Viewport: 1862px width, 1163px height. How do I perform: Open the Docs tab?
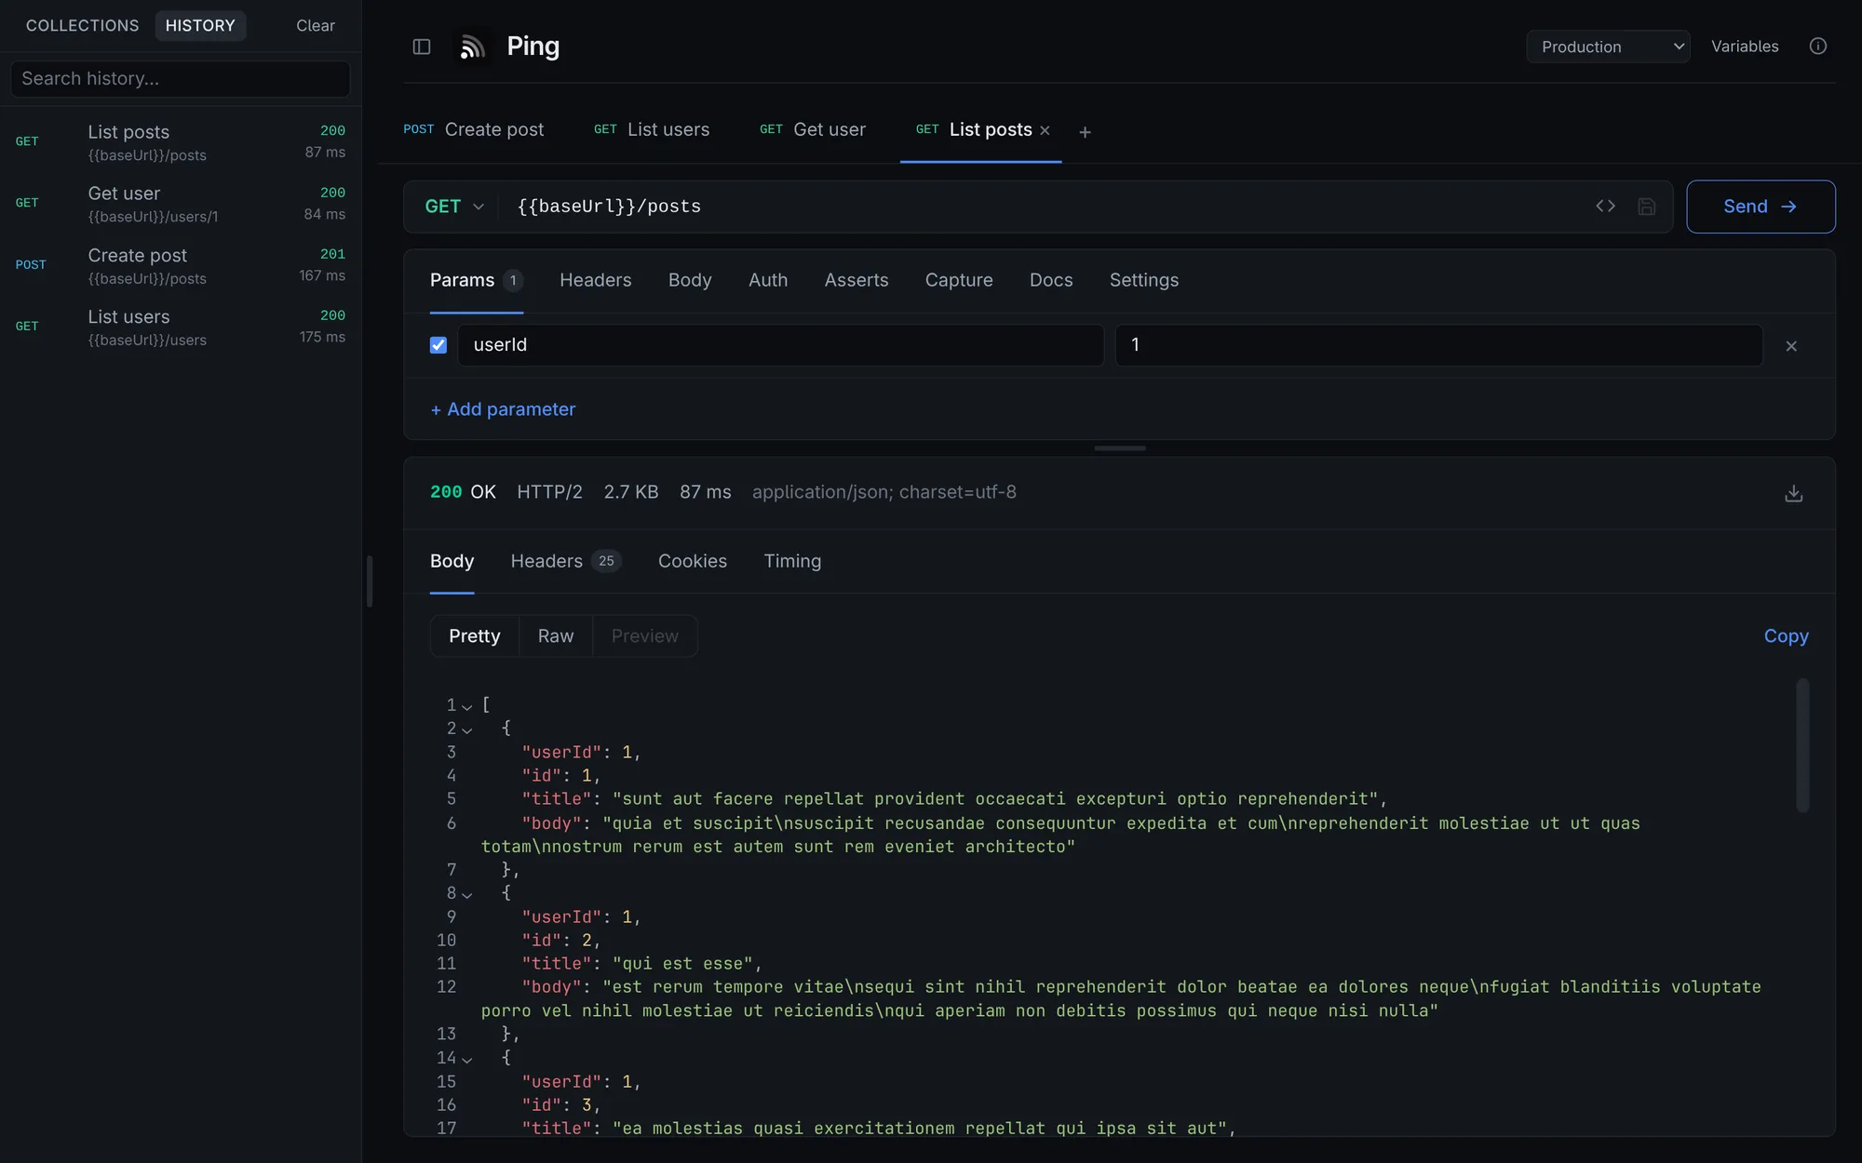point(1051,280)
